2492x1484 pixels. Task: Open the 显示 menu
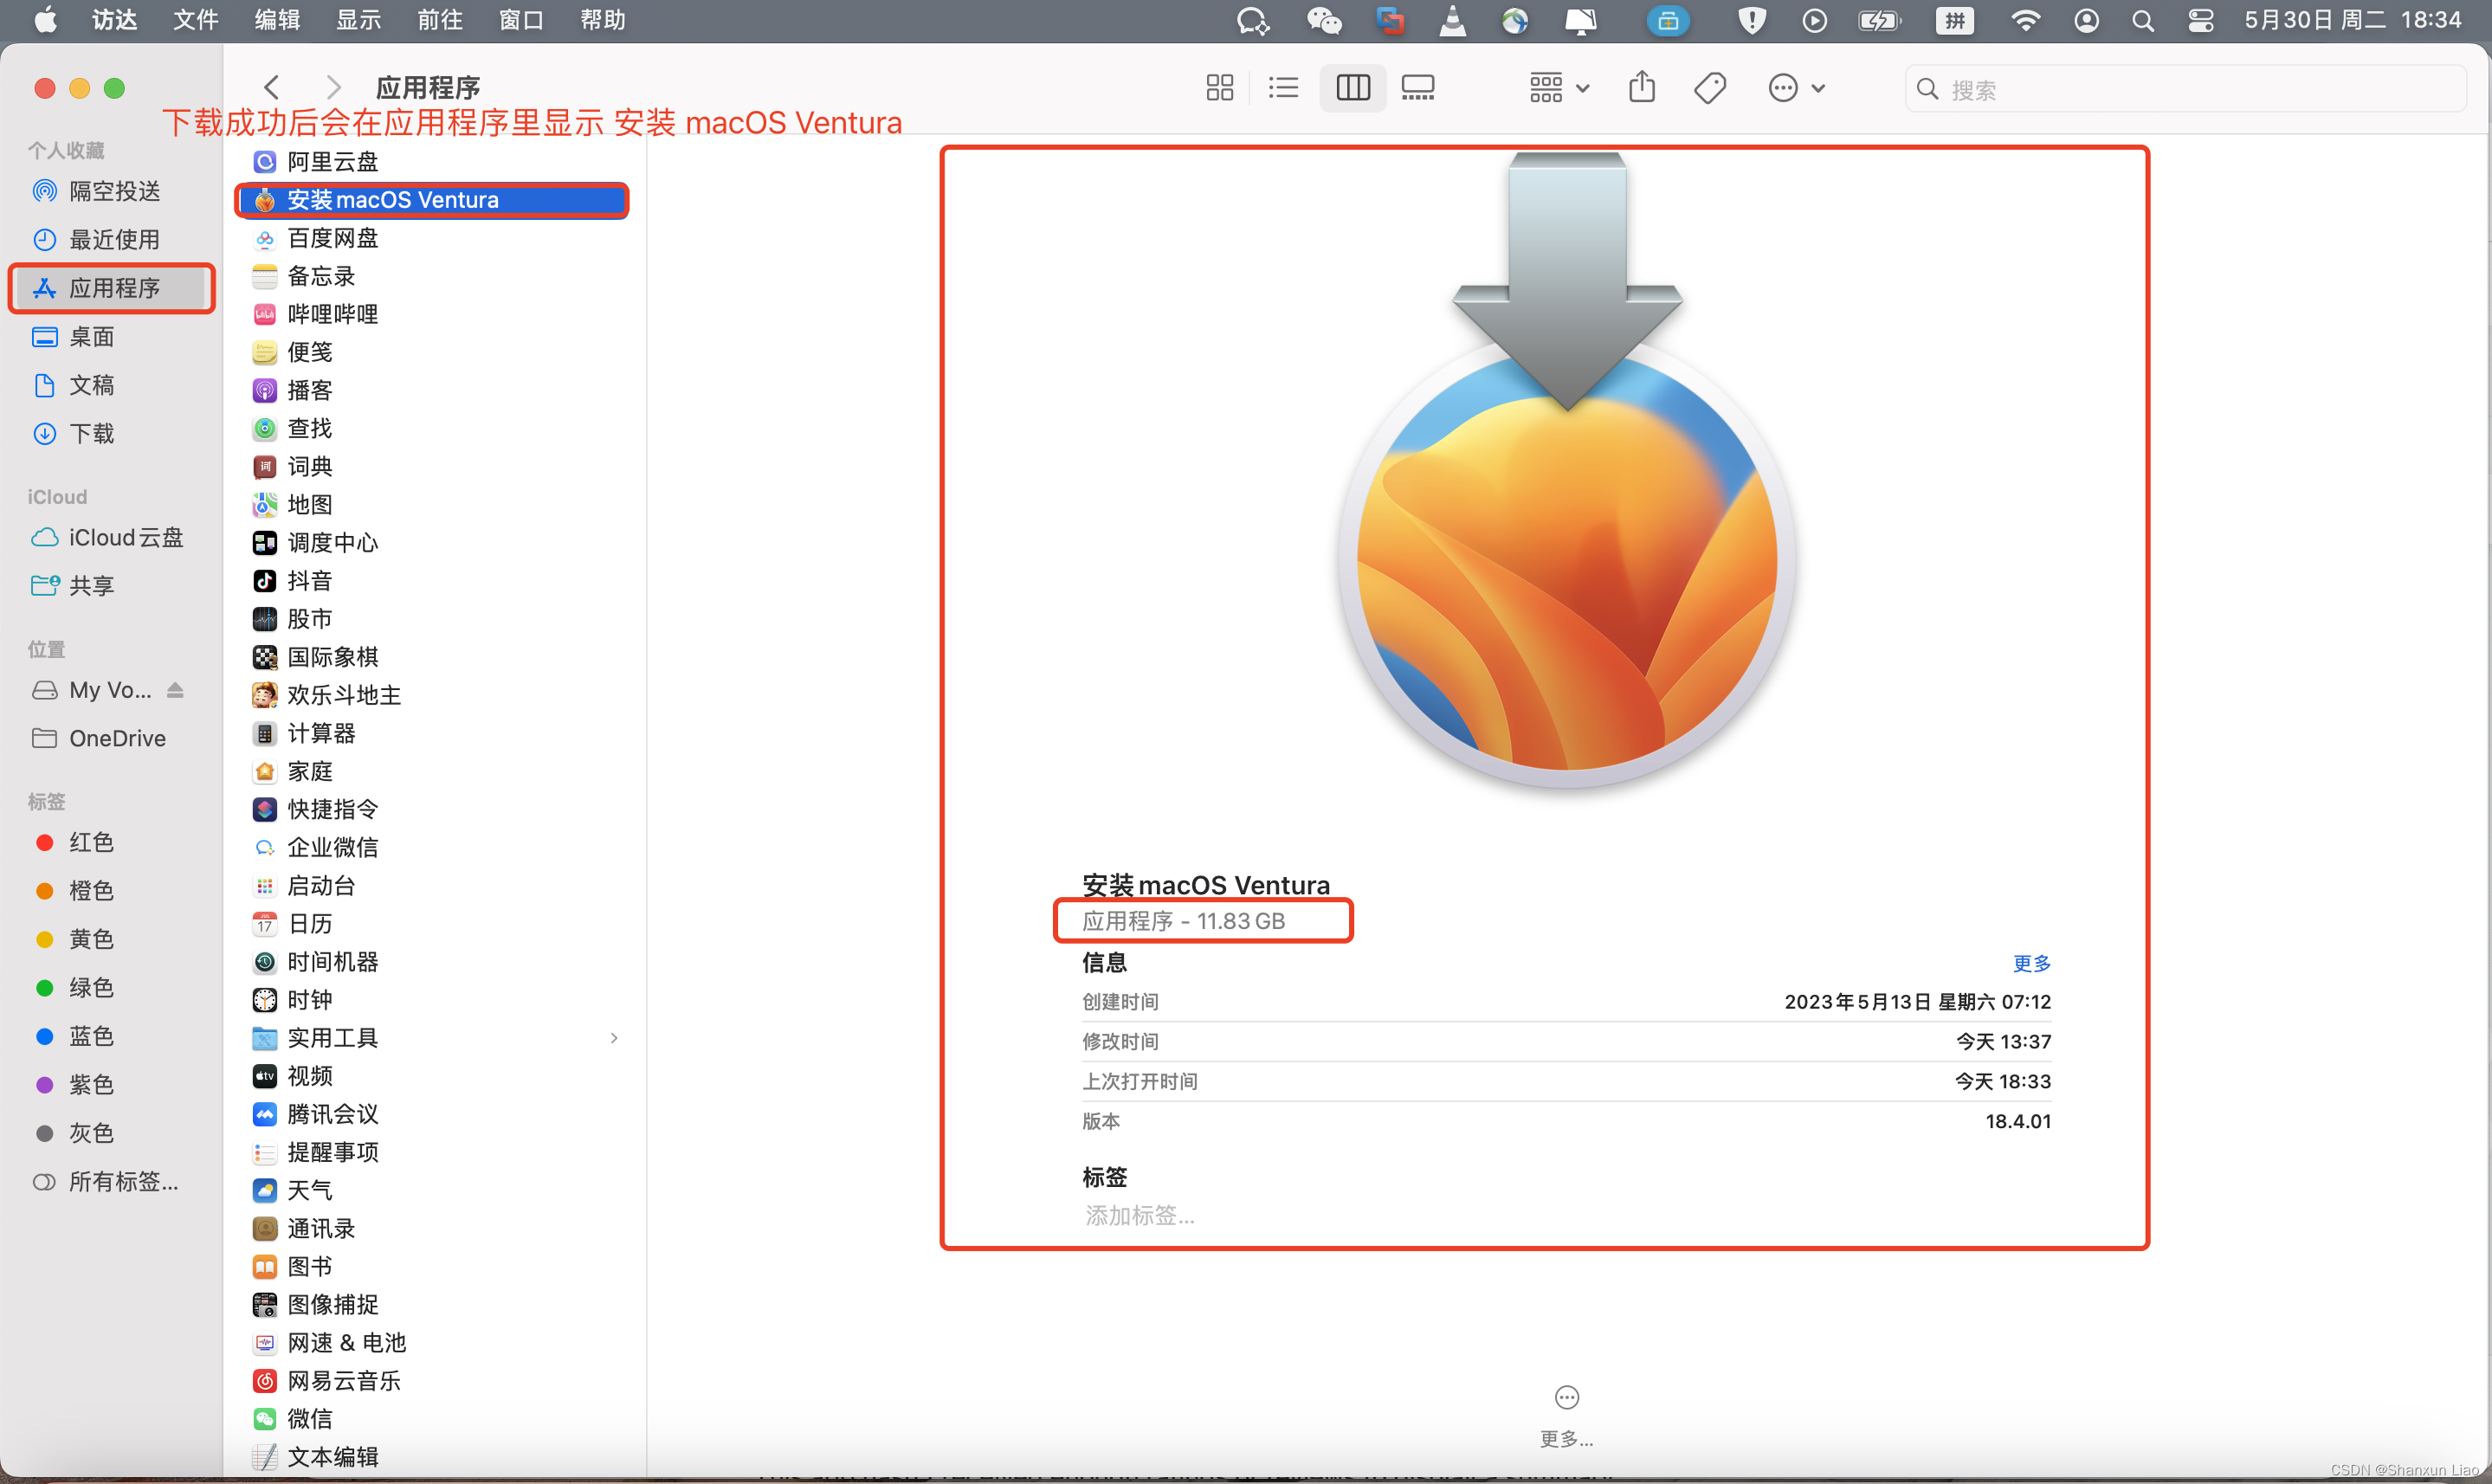click(x=358, y=20)
